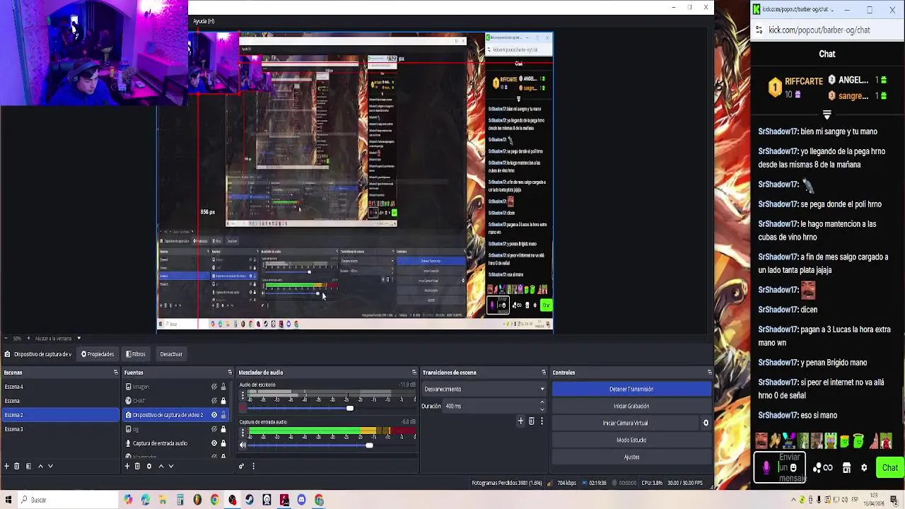Decrease transition duration with down arrow
Viewport: 905px width, 509px height.
pyautogui.click(x=542, y=409)
